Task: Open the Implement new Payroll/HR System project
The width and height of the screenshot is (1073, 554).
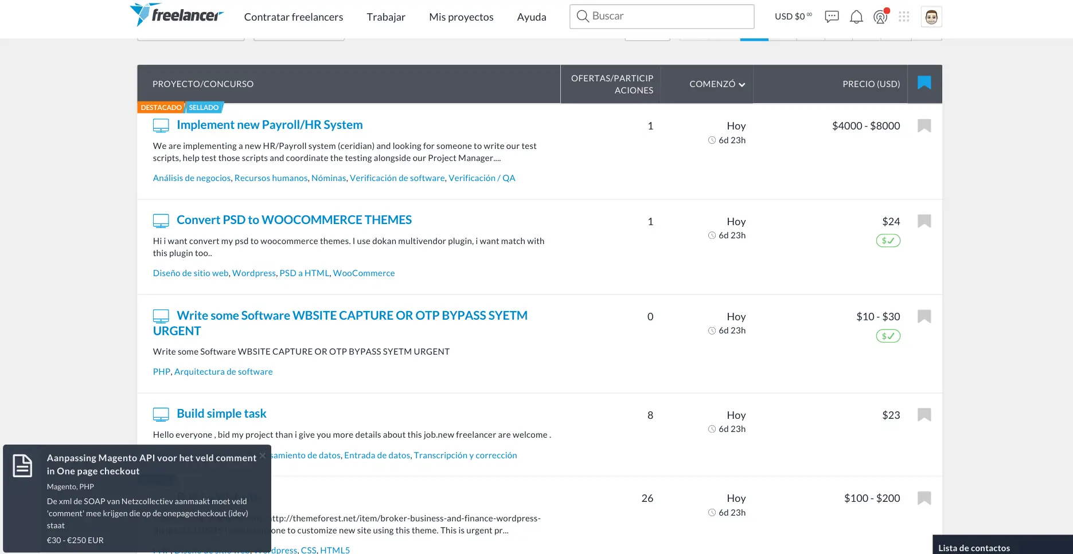Action: tap(270, 125)
